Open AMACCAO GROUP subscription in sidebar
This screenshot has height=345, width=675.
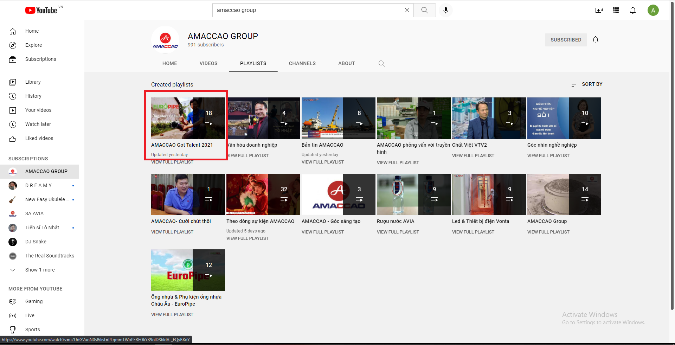[39, 171]
